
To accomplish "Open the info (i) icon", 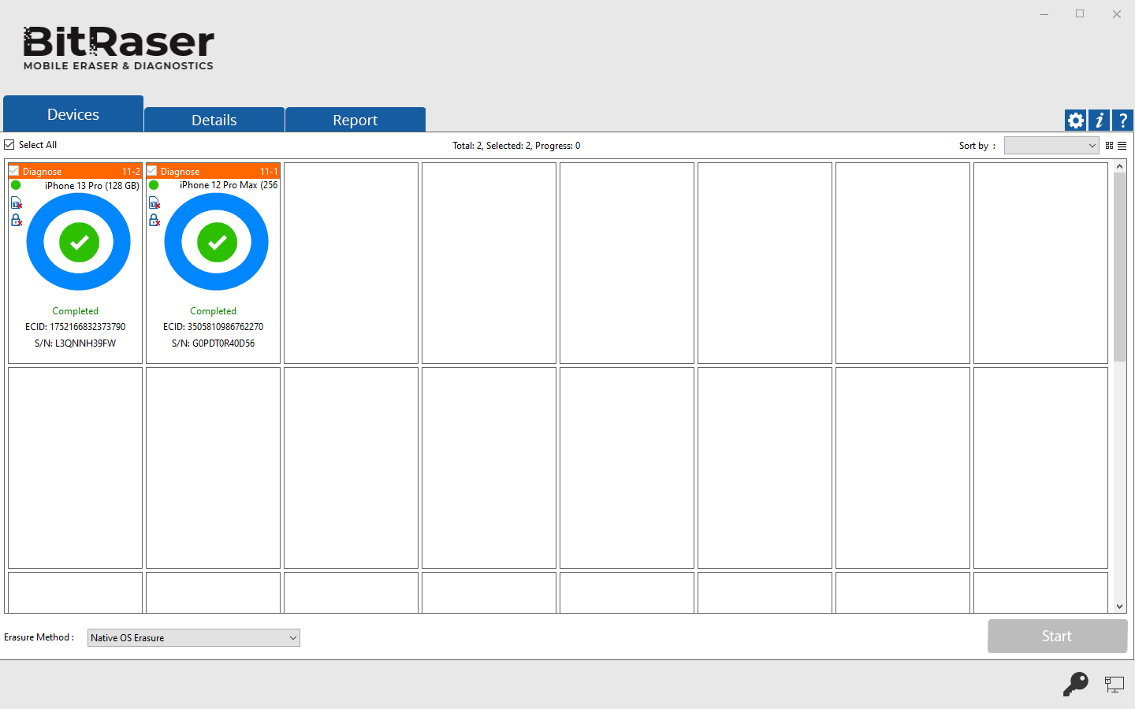I will pyautogui.click(x=1099, y=120).
